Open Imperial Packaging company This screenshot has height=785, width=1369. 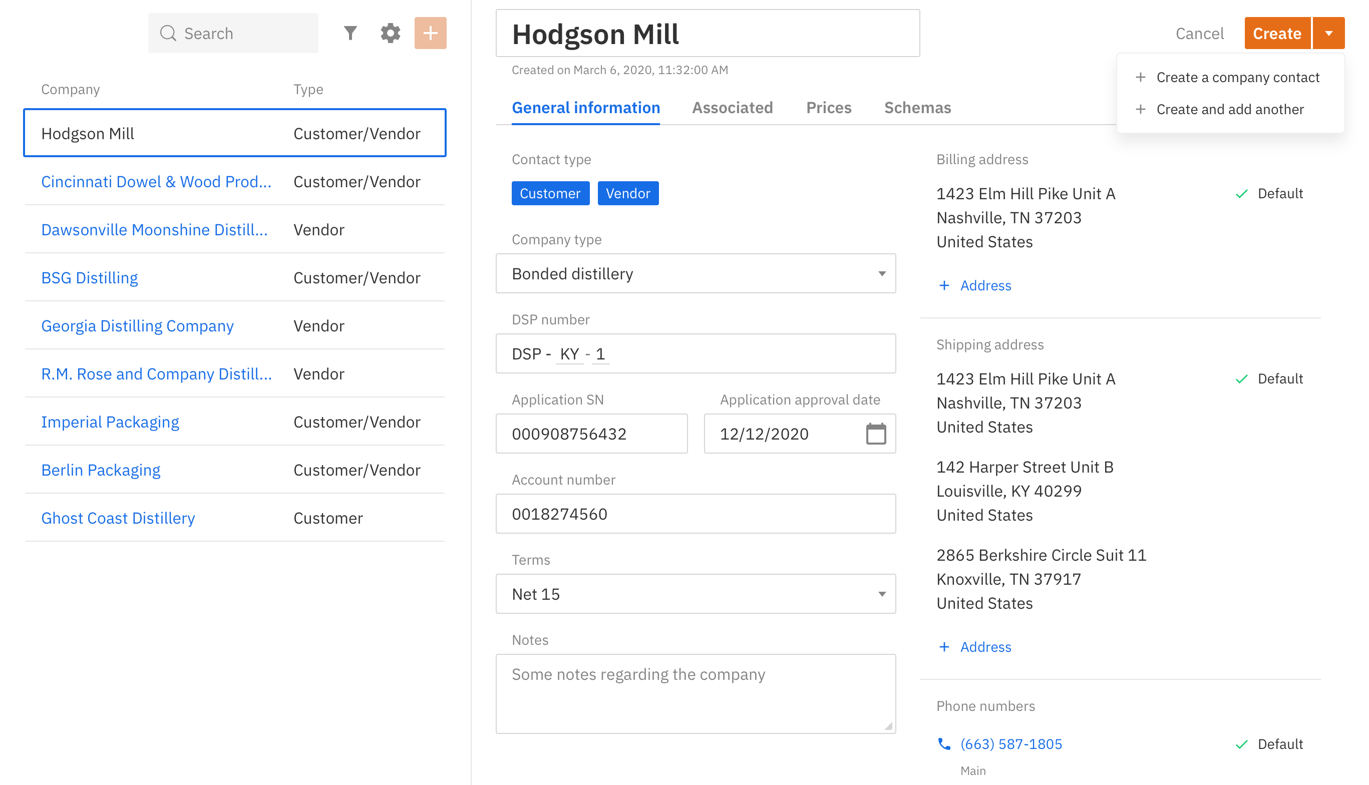point(110,422)
